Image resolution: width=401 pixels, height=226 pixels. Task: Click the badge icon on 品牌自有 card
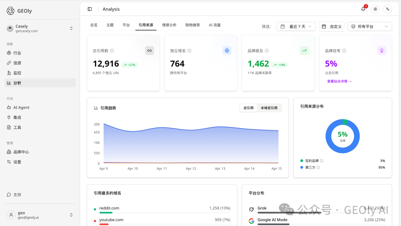pyautogui.click(x=382, y=50)
